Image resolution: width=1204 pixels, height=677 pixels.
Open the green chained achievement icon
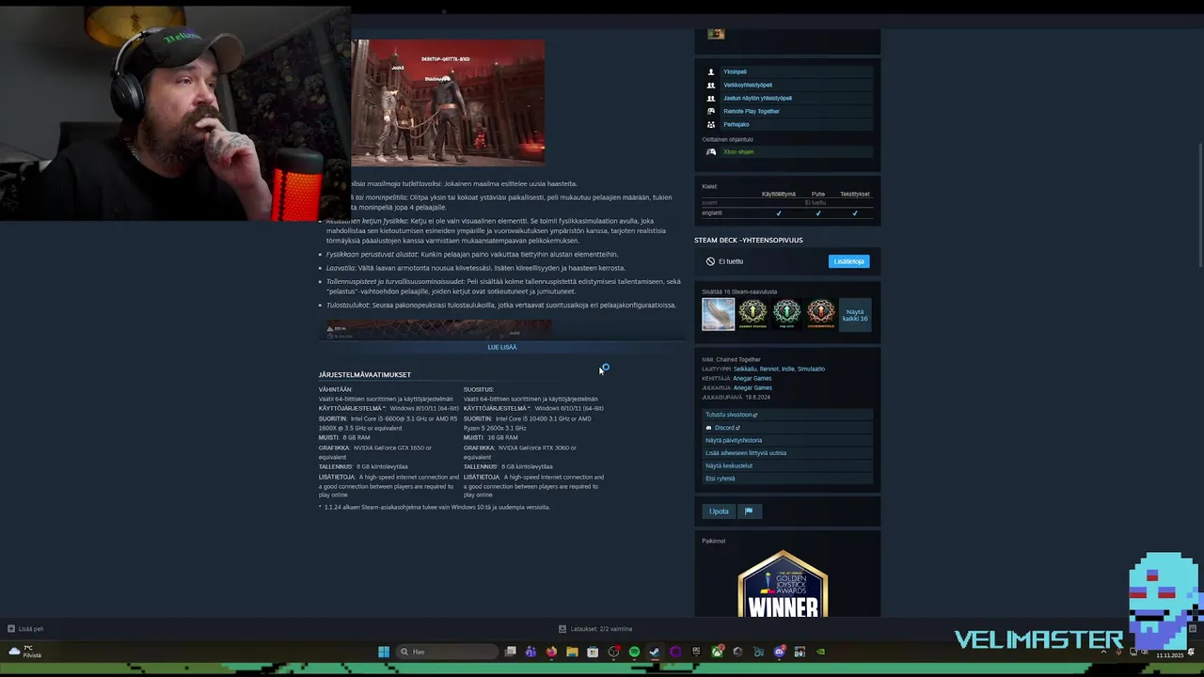click(x=786, y=314)
